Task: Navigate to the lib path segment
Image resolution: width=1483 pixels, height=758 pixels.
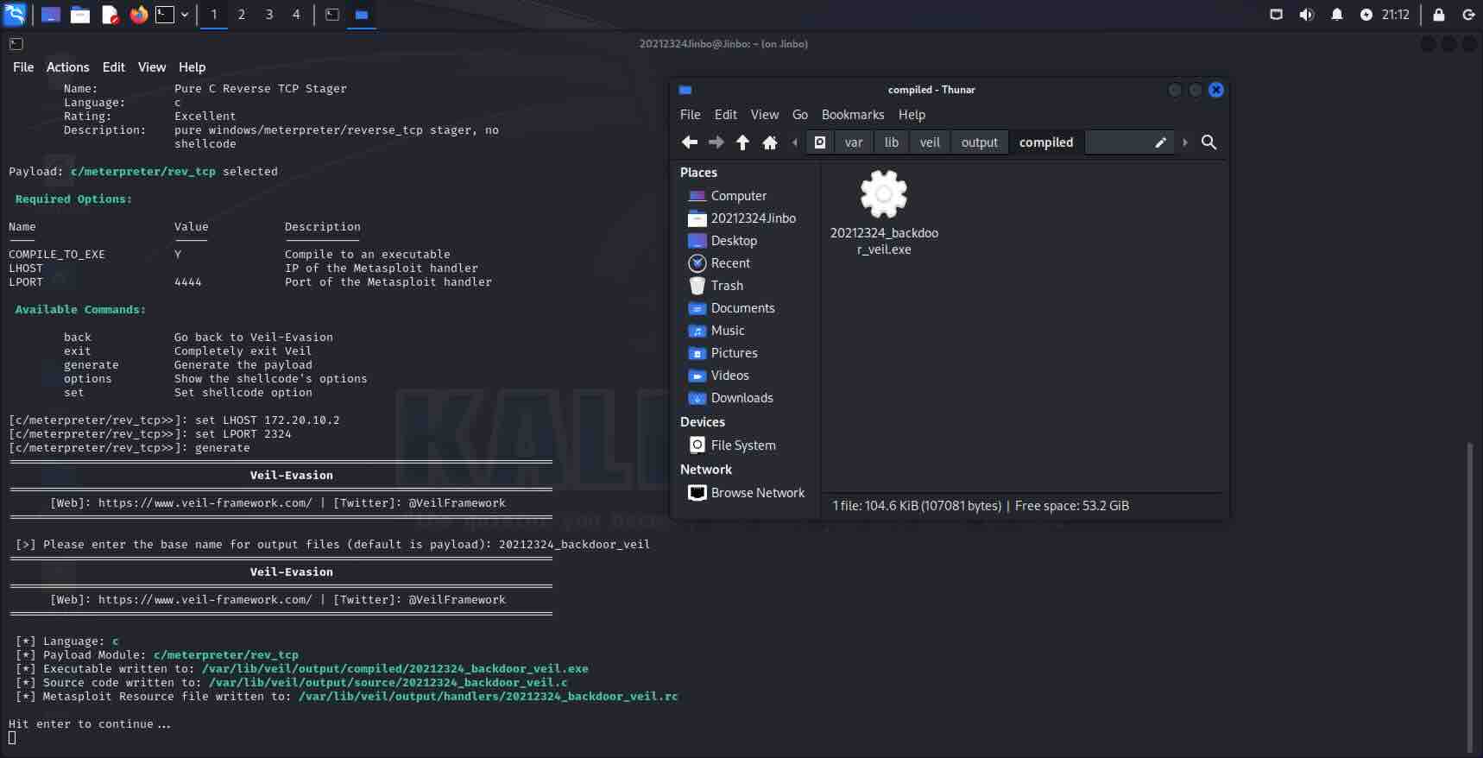Action: coord(892,142)
